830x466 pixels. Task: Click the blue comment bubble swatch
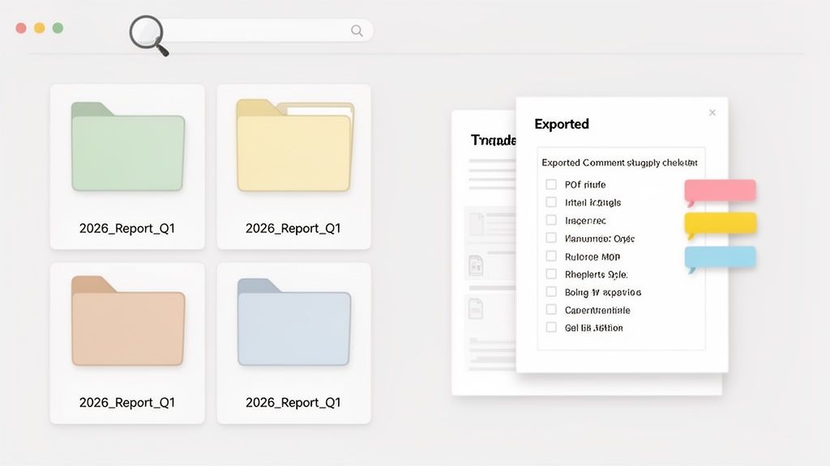point(720,257)
